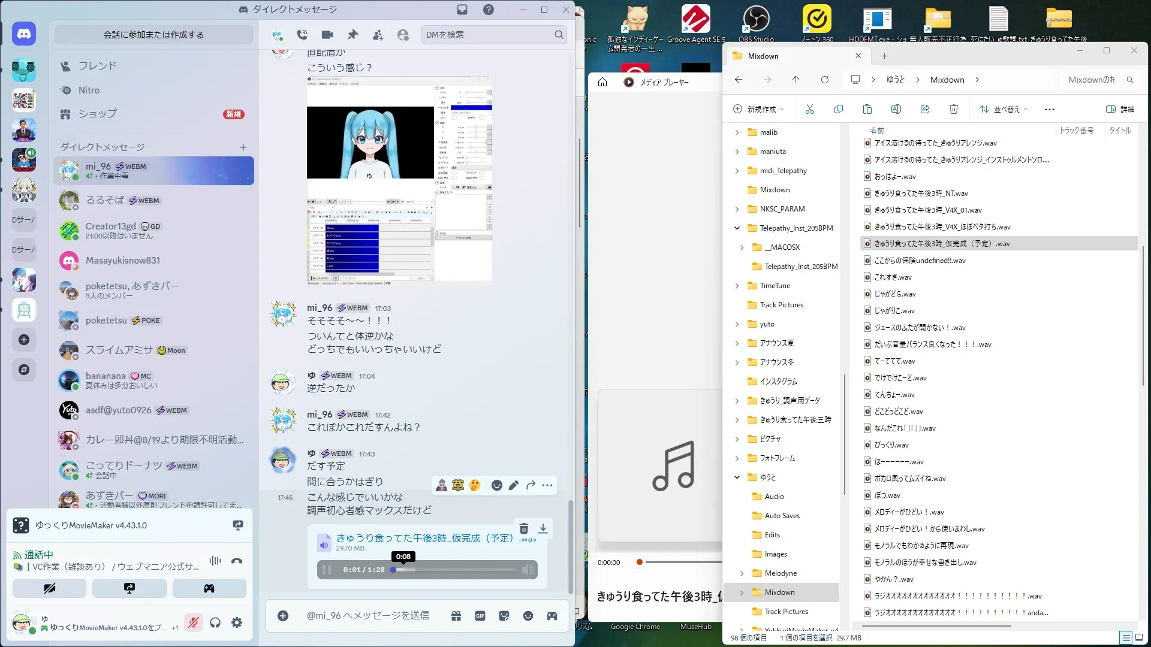
Task: Open the GIF picker in message box
Action: click(480, 616)
